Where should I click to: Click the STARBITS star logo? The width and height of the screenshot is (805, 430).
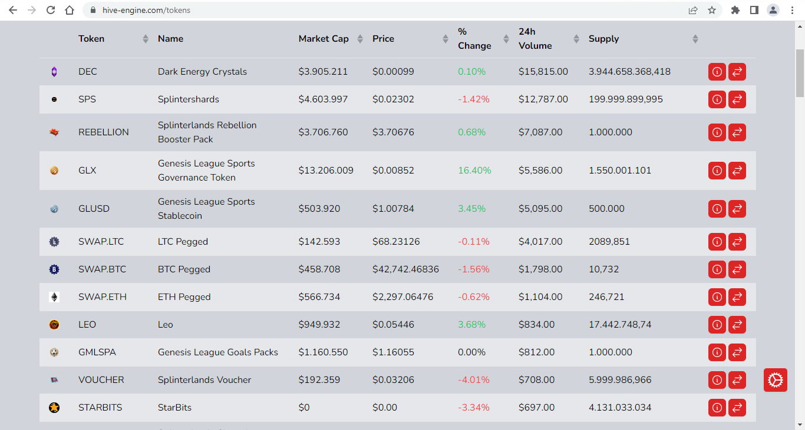click(54, 408)
